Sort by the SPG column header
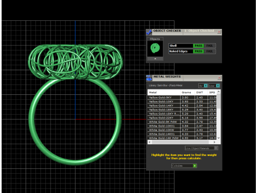The image size is (258, 193). coord(212,92)
